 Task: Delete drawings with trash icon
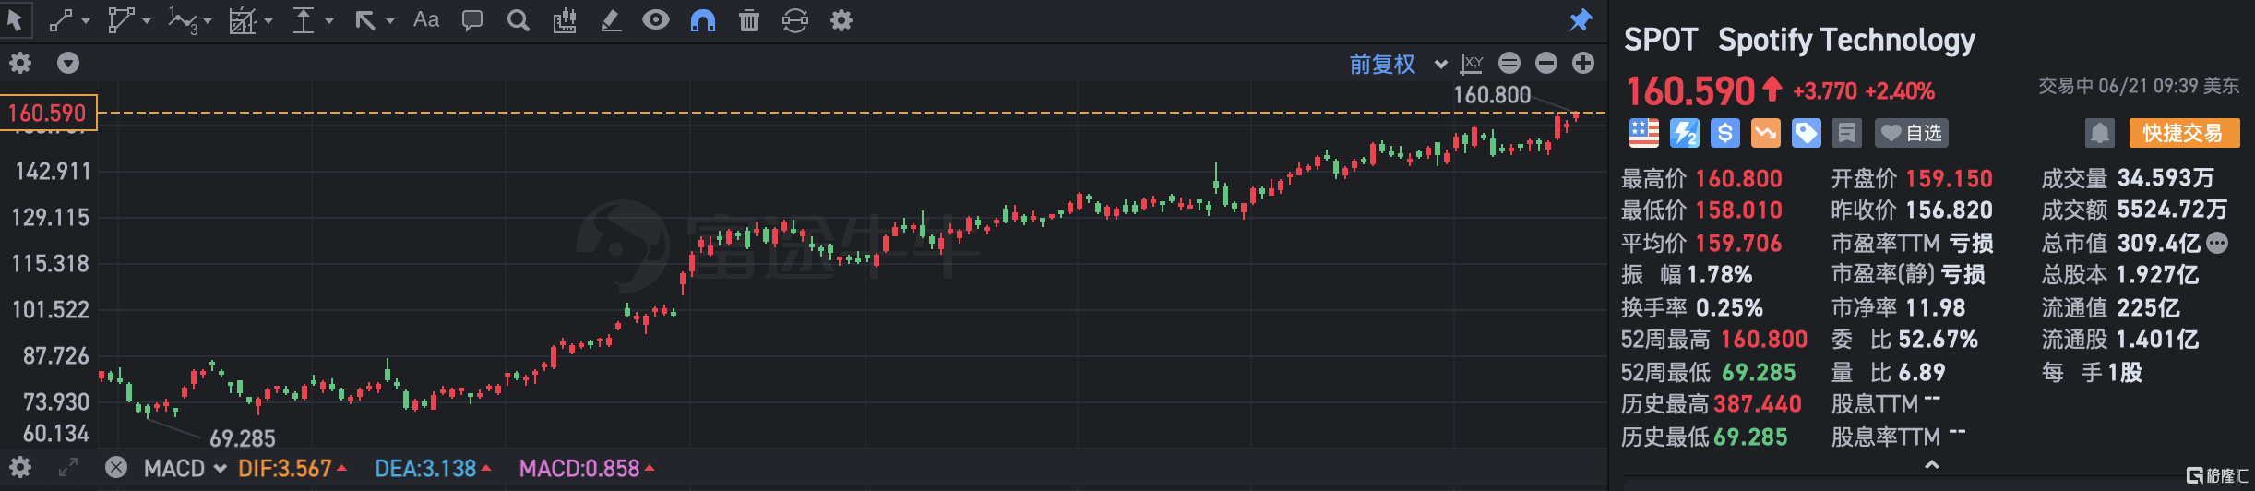[749, 20]
